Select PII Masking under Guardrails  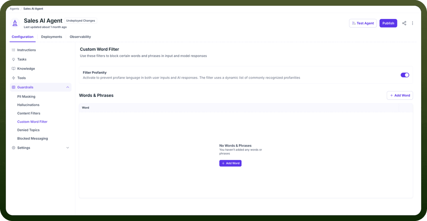(x=26, y=97)
